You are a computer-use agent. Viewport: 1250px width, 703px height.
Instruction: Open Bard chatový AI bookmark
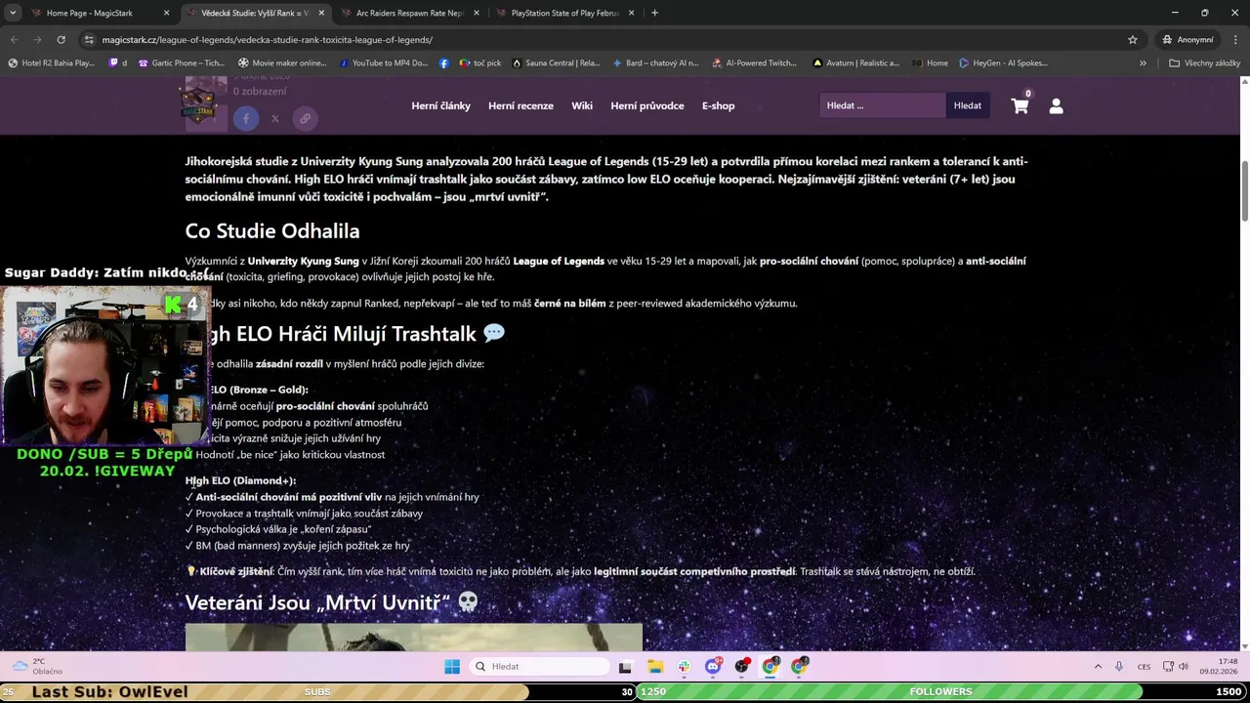point(655,63)
